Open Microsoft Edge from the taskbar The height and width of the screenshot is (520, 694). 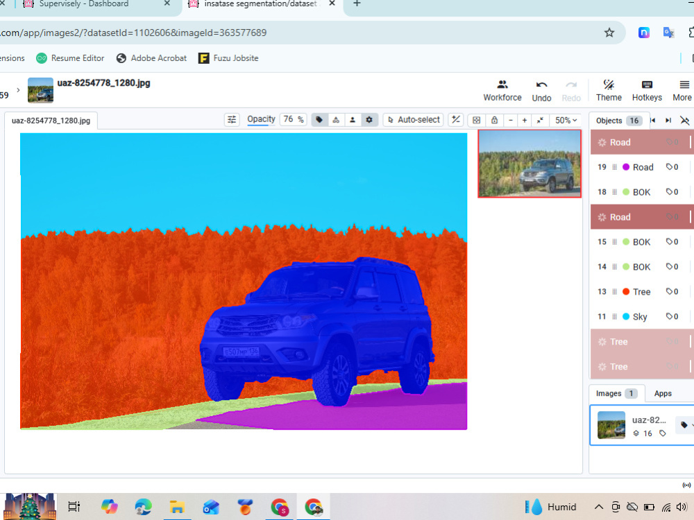pos(143,507)
